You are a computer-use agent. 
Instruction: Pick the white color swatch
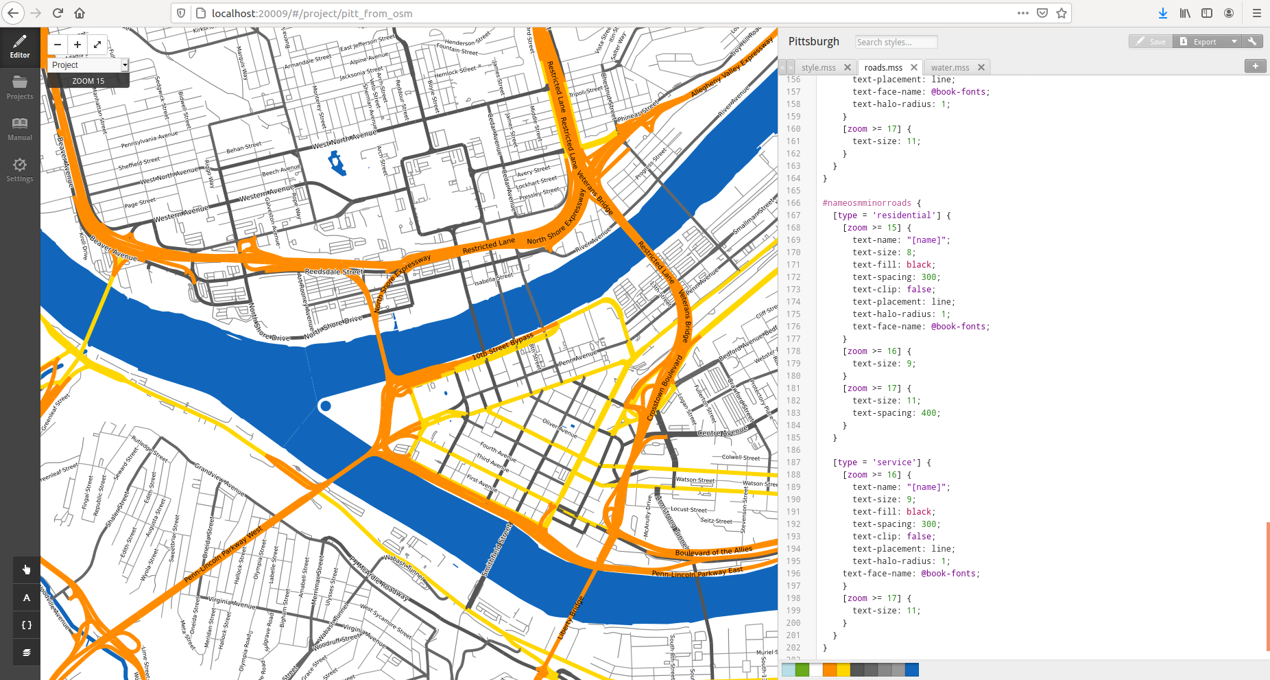tap(816, 670)
